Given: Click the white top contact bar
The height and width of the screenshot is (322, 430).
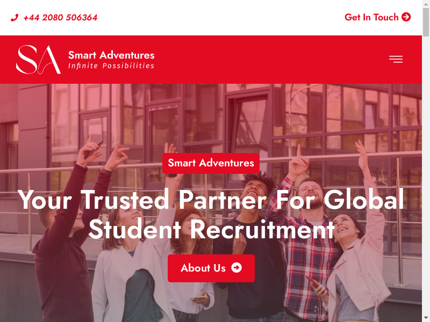Looking at the screenshot, I should click(219, 18).
